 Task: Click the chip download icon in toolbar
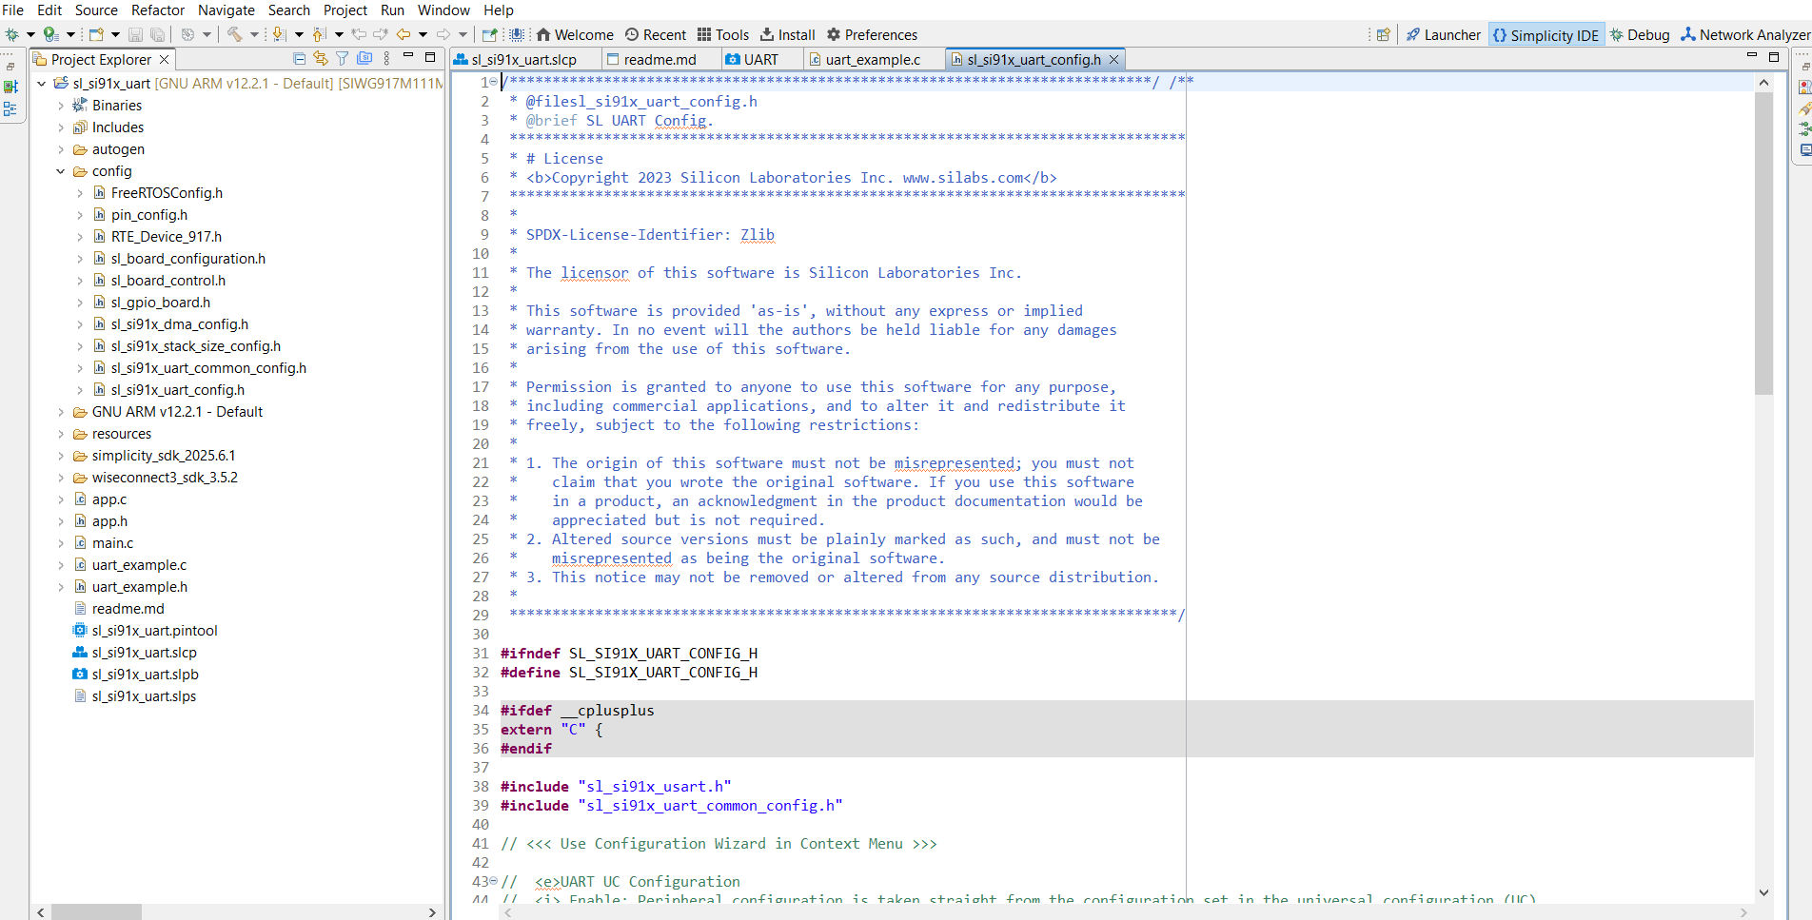tap(517, 34)
